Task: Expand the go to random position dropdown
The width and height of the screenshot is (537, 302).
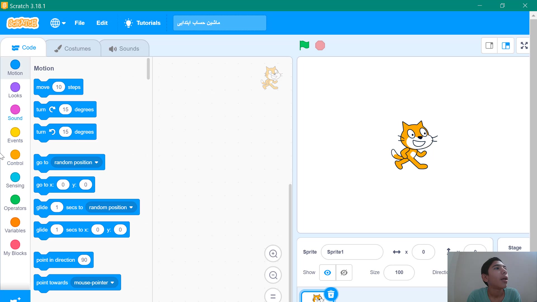Action: (x=96, y=162)
